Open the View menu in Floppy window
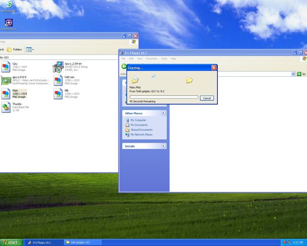 (x=140, y=59)
